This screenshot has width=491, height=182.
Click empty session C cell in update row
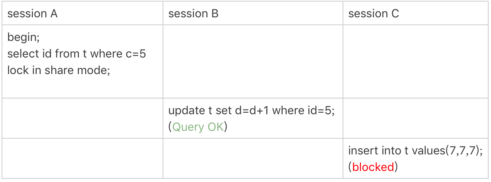[416, 118]
